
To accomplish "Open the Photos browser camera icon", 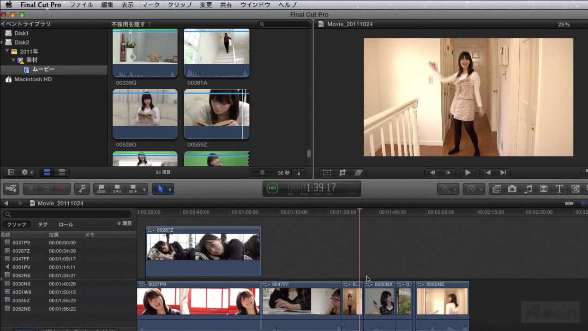I will point(512,189).
